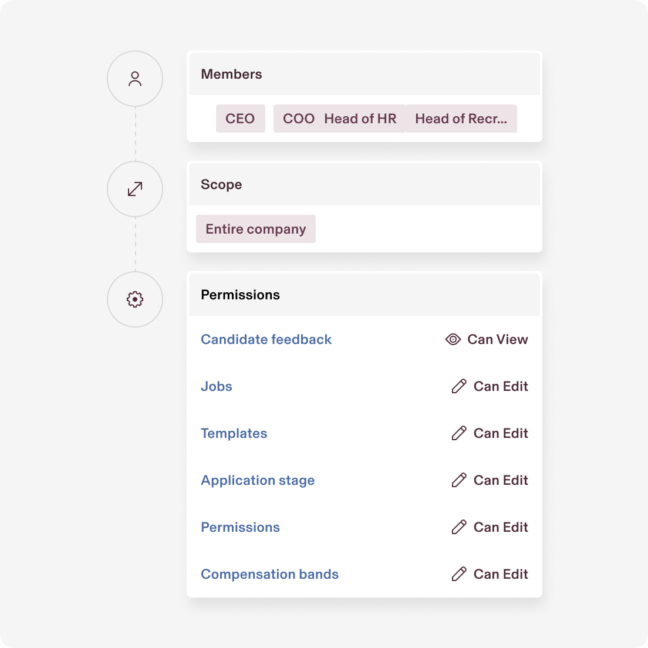
Task: Select the CEO member chip
Action: pos(240,118)
